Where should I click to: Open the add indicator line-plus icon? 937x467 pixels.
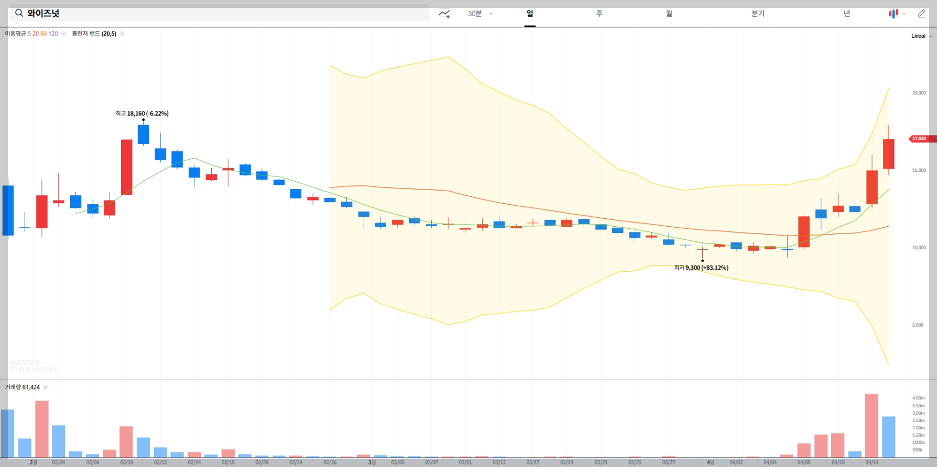[x=444, y=14]
